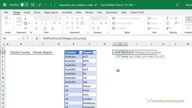This screenshot has height=108, width=192.
Task: Switch to the Developer tab
Action: (x=112, y=12)
